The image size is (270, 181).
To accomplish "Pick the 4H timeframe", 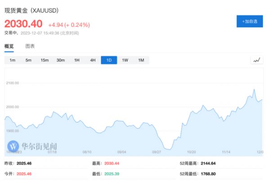I will point(93,60).
